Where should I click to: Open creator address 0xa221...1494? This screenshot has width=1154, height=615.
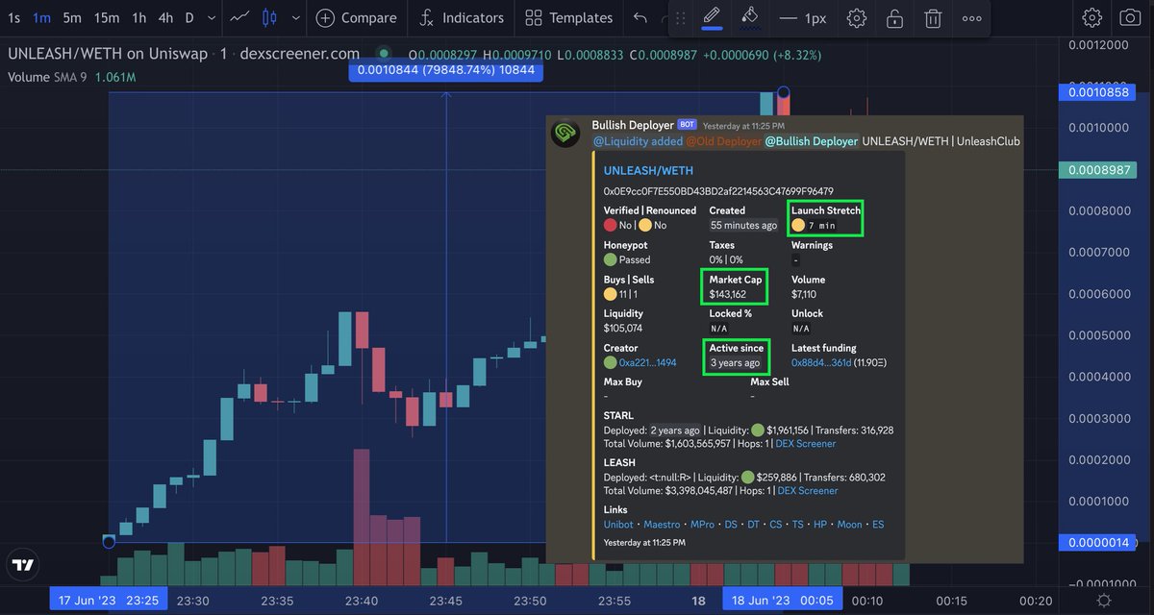[x=647, y=363]
